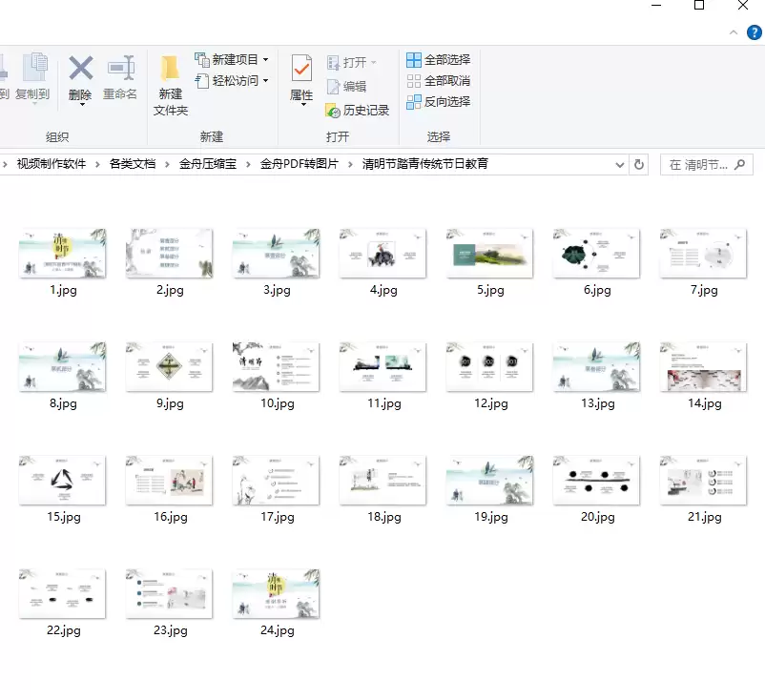Navigate to 金舟压缩宝 in the breadcrumb
This screenshot has height=700, width=765.
point(207,164)
